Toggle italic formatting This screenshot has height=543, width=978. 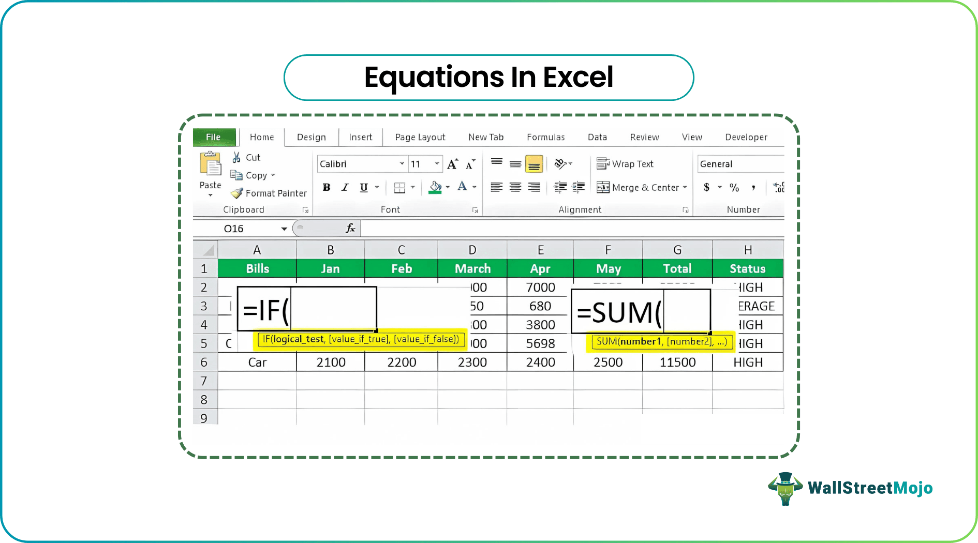click(345, 187)
